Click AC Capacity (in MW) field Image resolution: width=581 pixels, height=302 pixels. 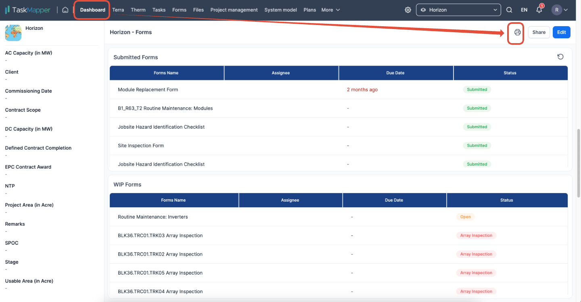[29, 53]
